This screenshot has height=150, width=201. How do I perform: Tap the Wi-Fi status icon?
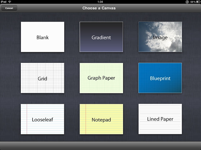pos(10,2)
